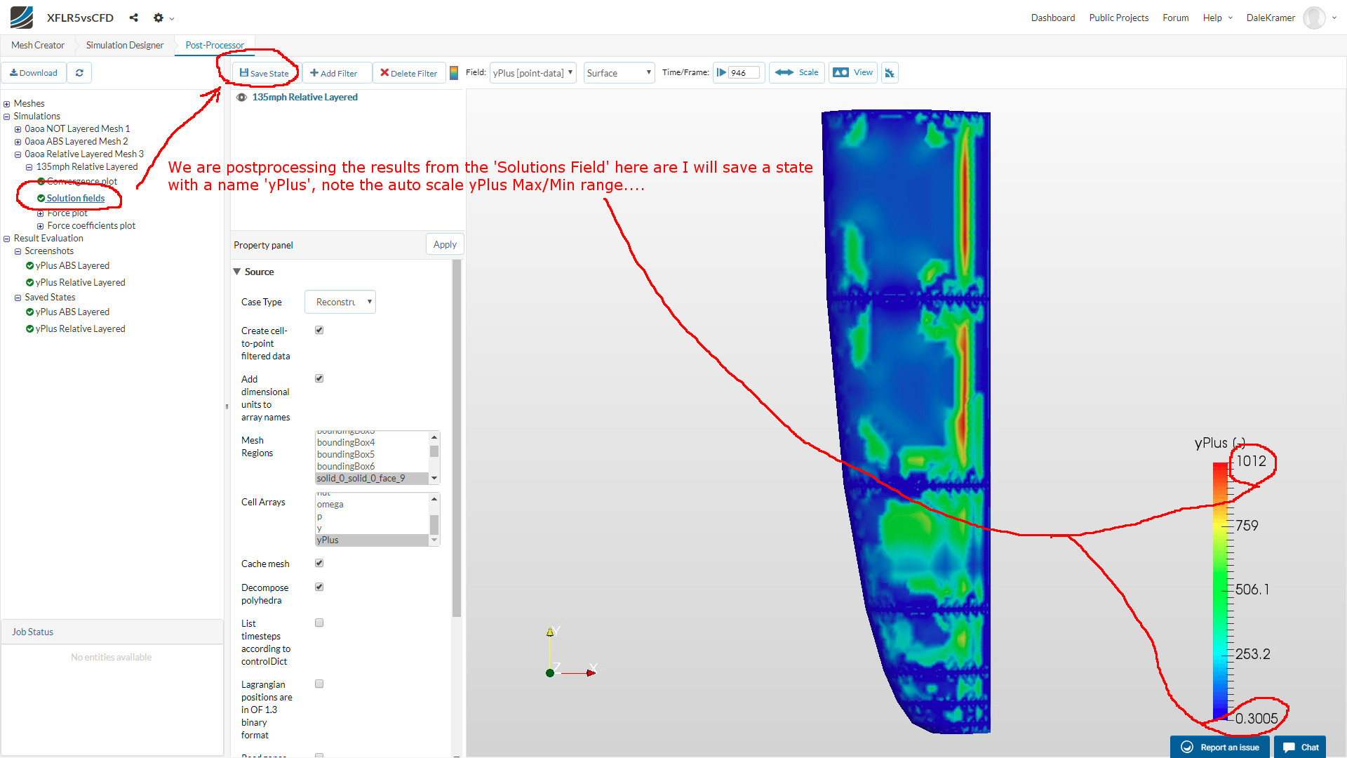Open the Simulation Designer tab
Viewport: 1347px width, 758px height.
coord(125,45)
